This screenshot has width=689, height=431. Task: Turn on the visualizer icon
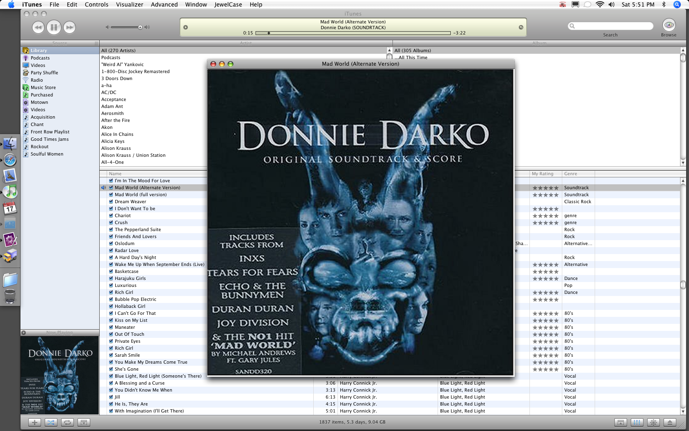tap(653, 422)
